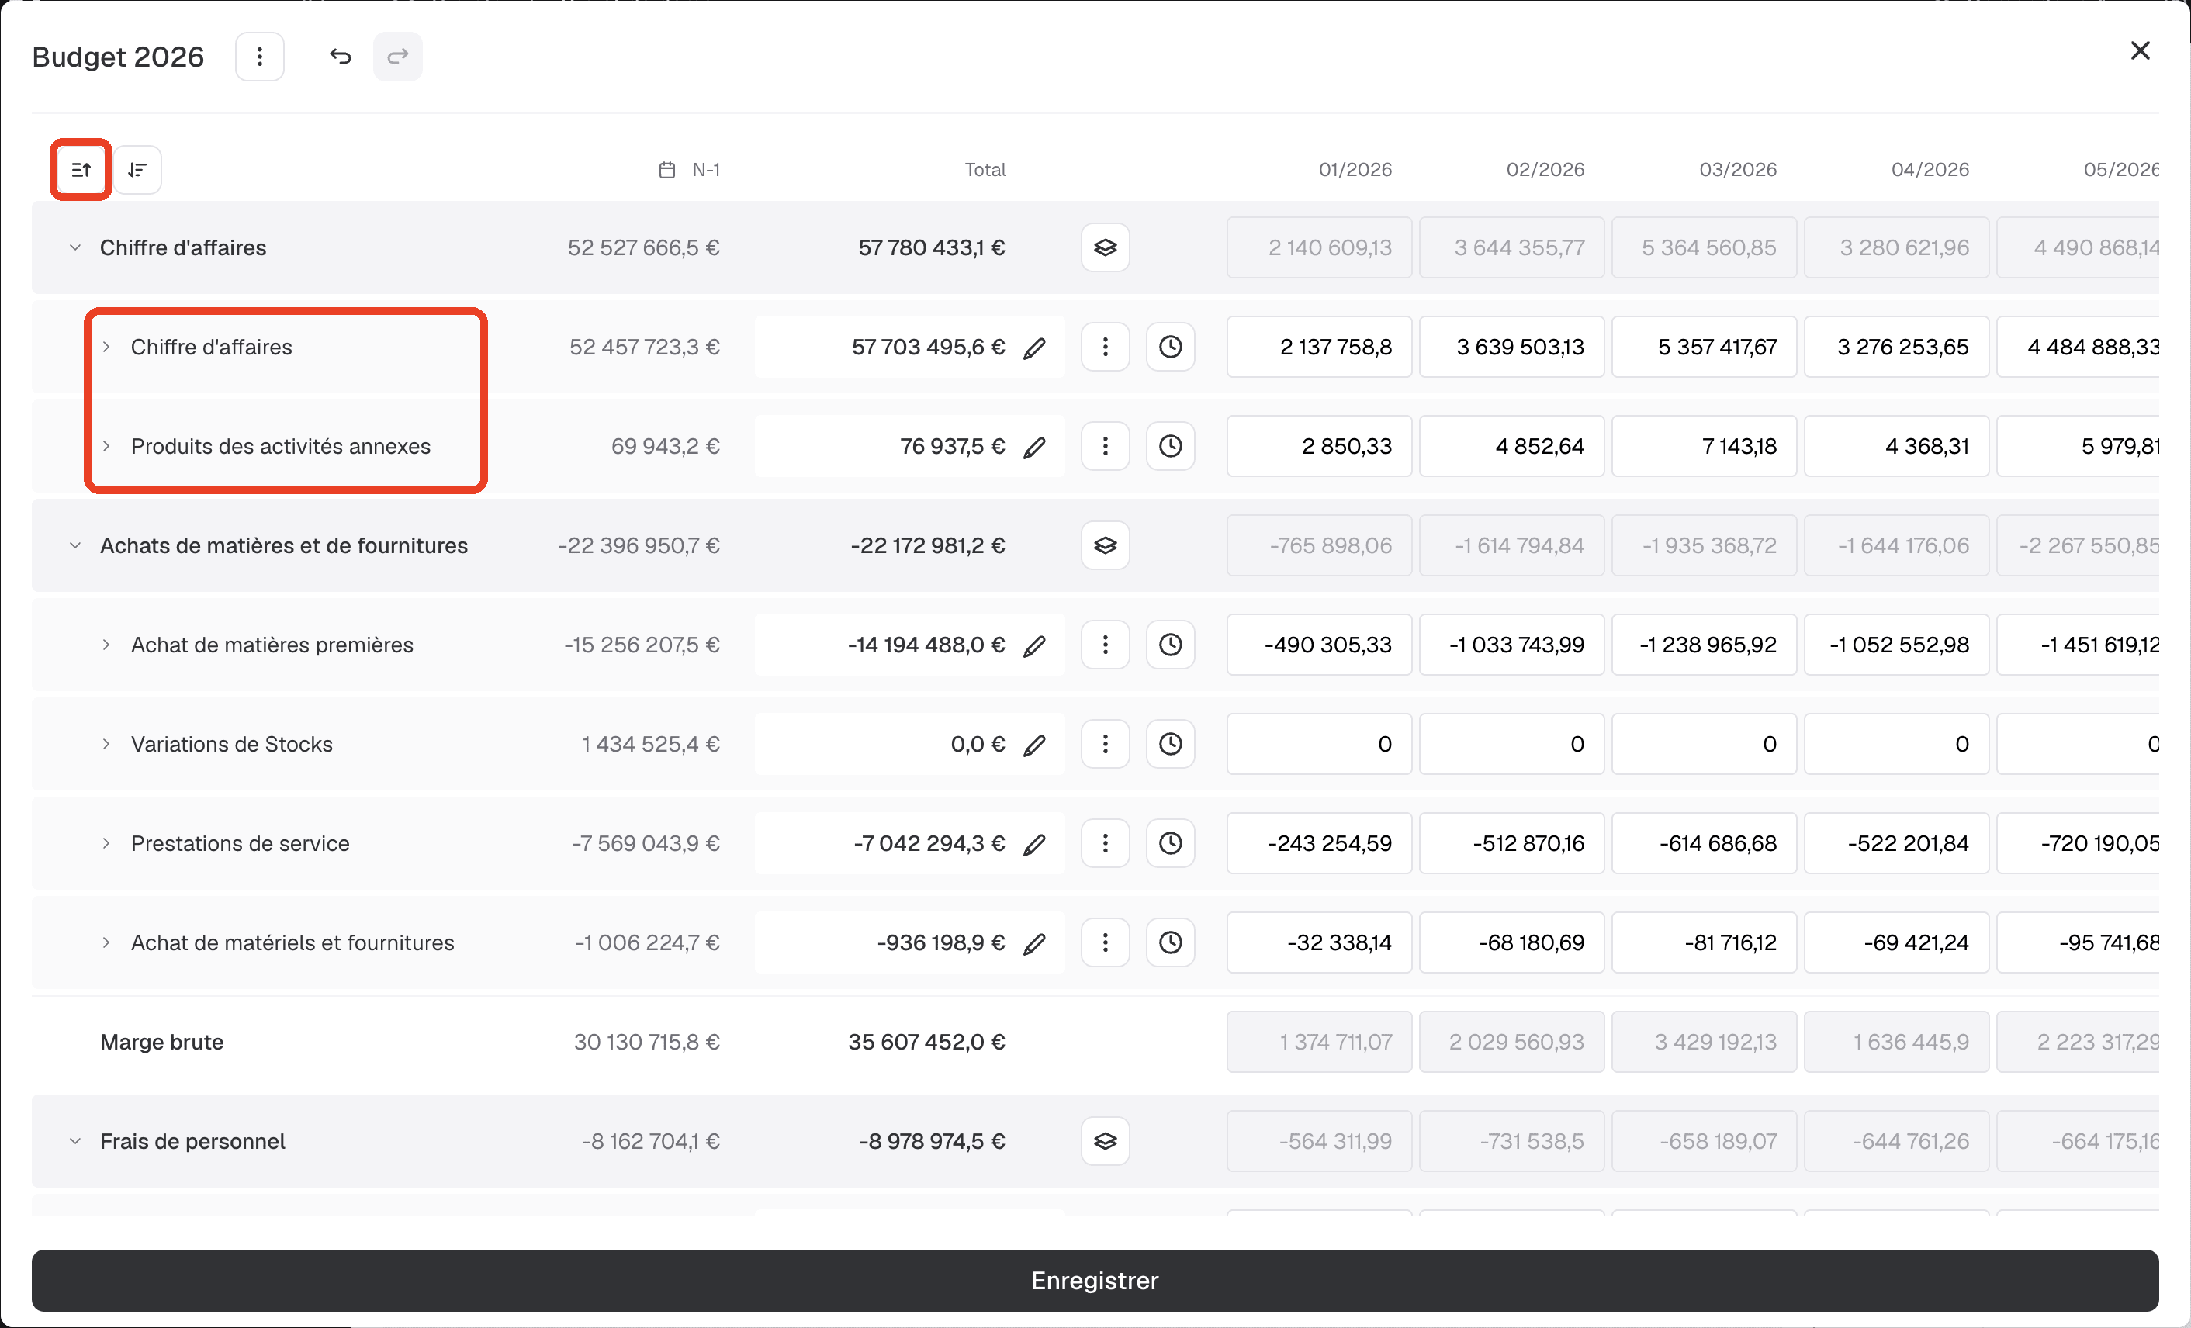Select the 03/2026 cell for Variations de Stocks
Viewport: 2191px width, 1328px height.
tap(1704, 744)
